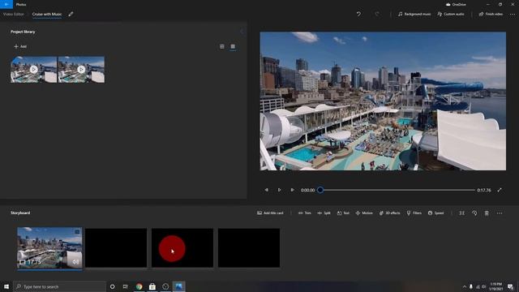Open storyboard See more options menu
Screen dimensions: 519x292
coord(500,213)
